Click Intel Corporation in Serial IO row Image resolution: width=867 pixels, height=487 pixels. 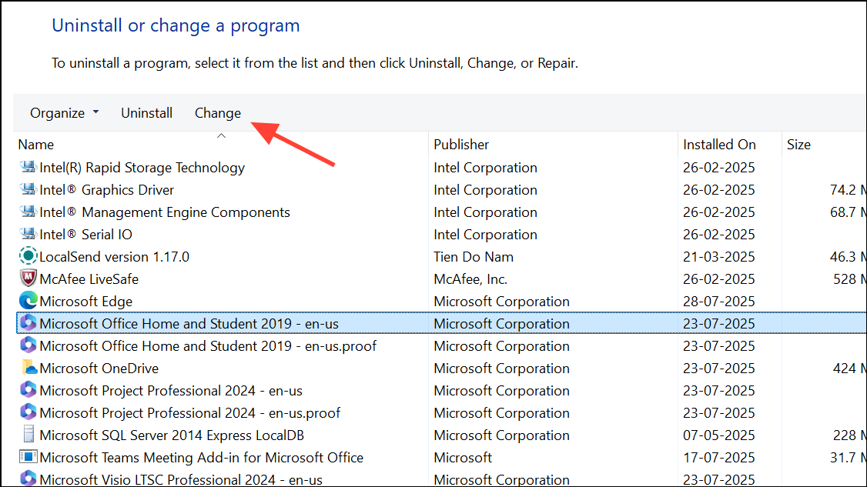coord(486,235)
